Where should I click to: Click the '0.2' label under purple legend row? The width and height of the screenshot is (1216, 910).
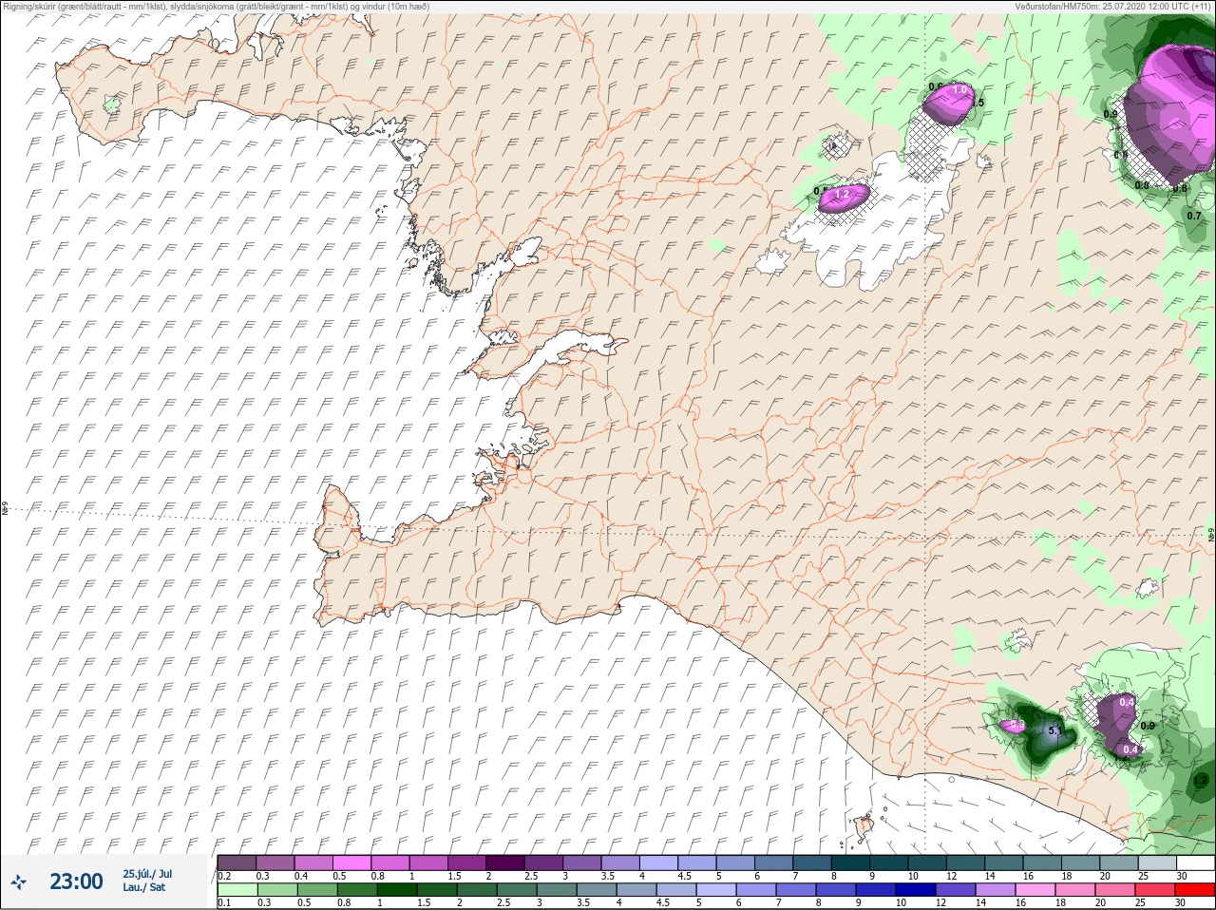224,876
